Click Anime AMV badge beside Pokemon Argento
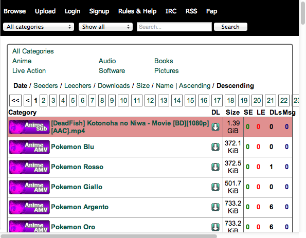 click(x=29, y=207)
